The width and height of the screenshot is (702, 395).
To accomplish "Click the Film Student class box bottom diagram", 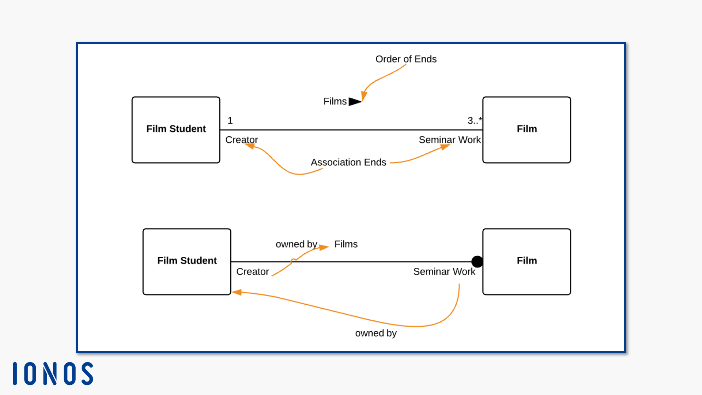I will (x=187, y=260).
